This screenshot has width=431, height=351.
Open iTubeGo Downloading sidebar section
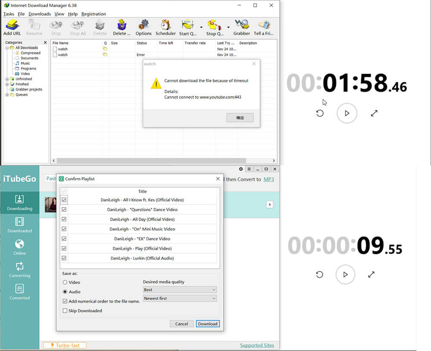coord(19,203)
